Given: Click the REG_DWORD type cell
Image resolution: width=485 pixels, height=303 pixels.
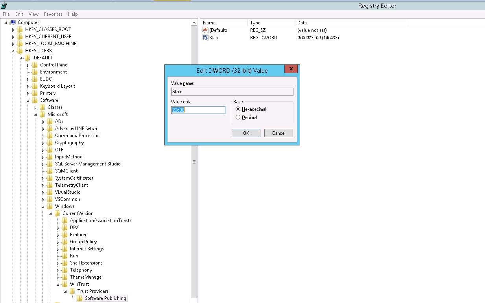Looking at the screenshot, I should point(264,38).
